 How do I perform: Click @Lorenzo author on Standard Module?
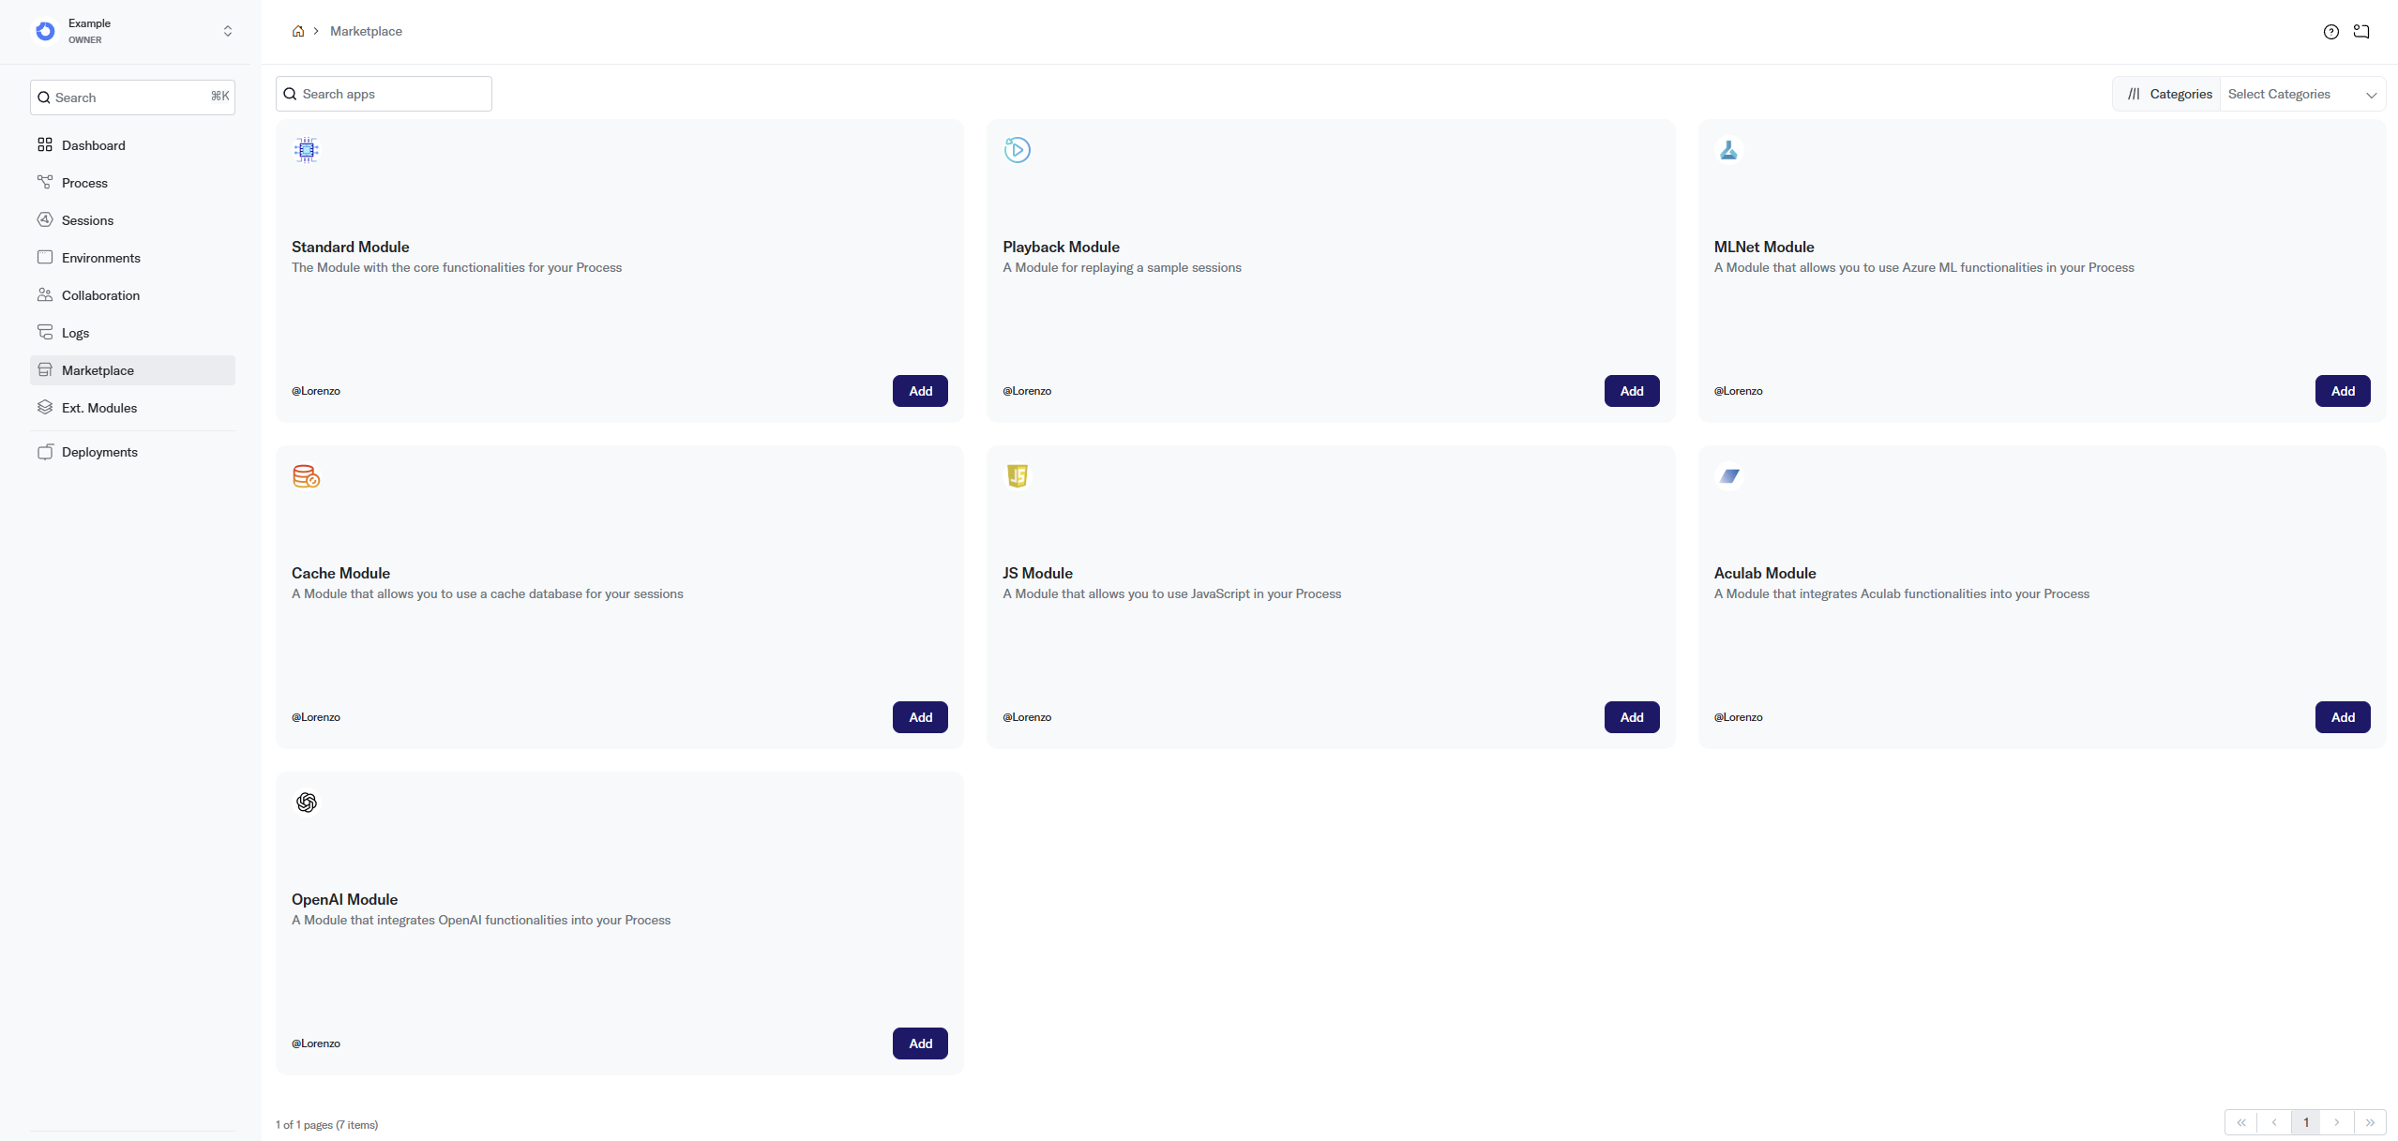[x=316, y=391]
